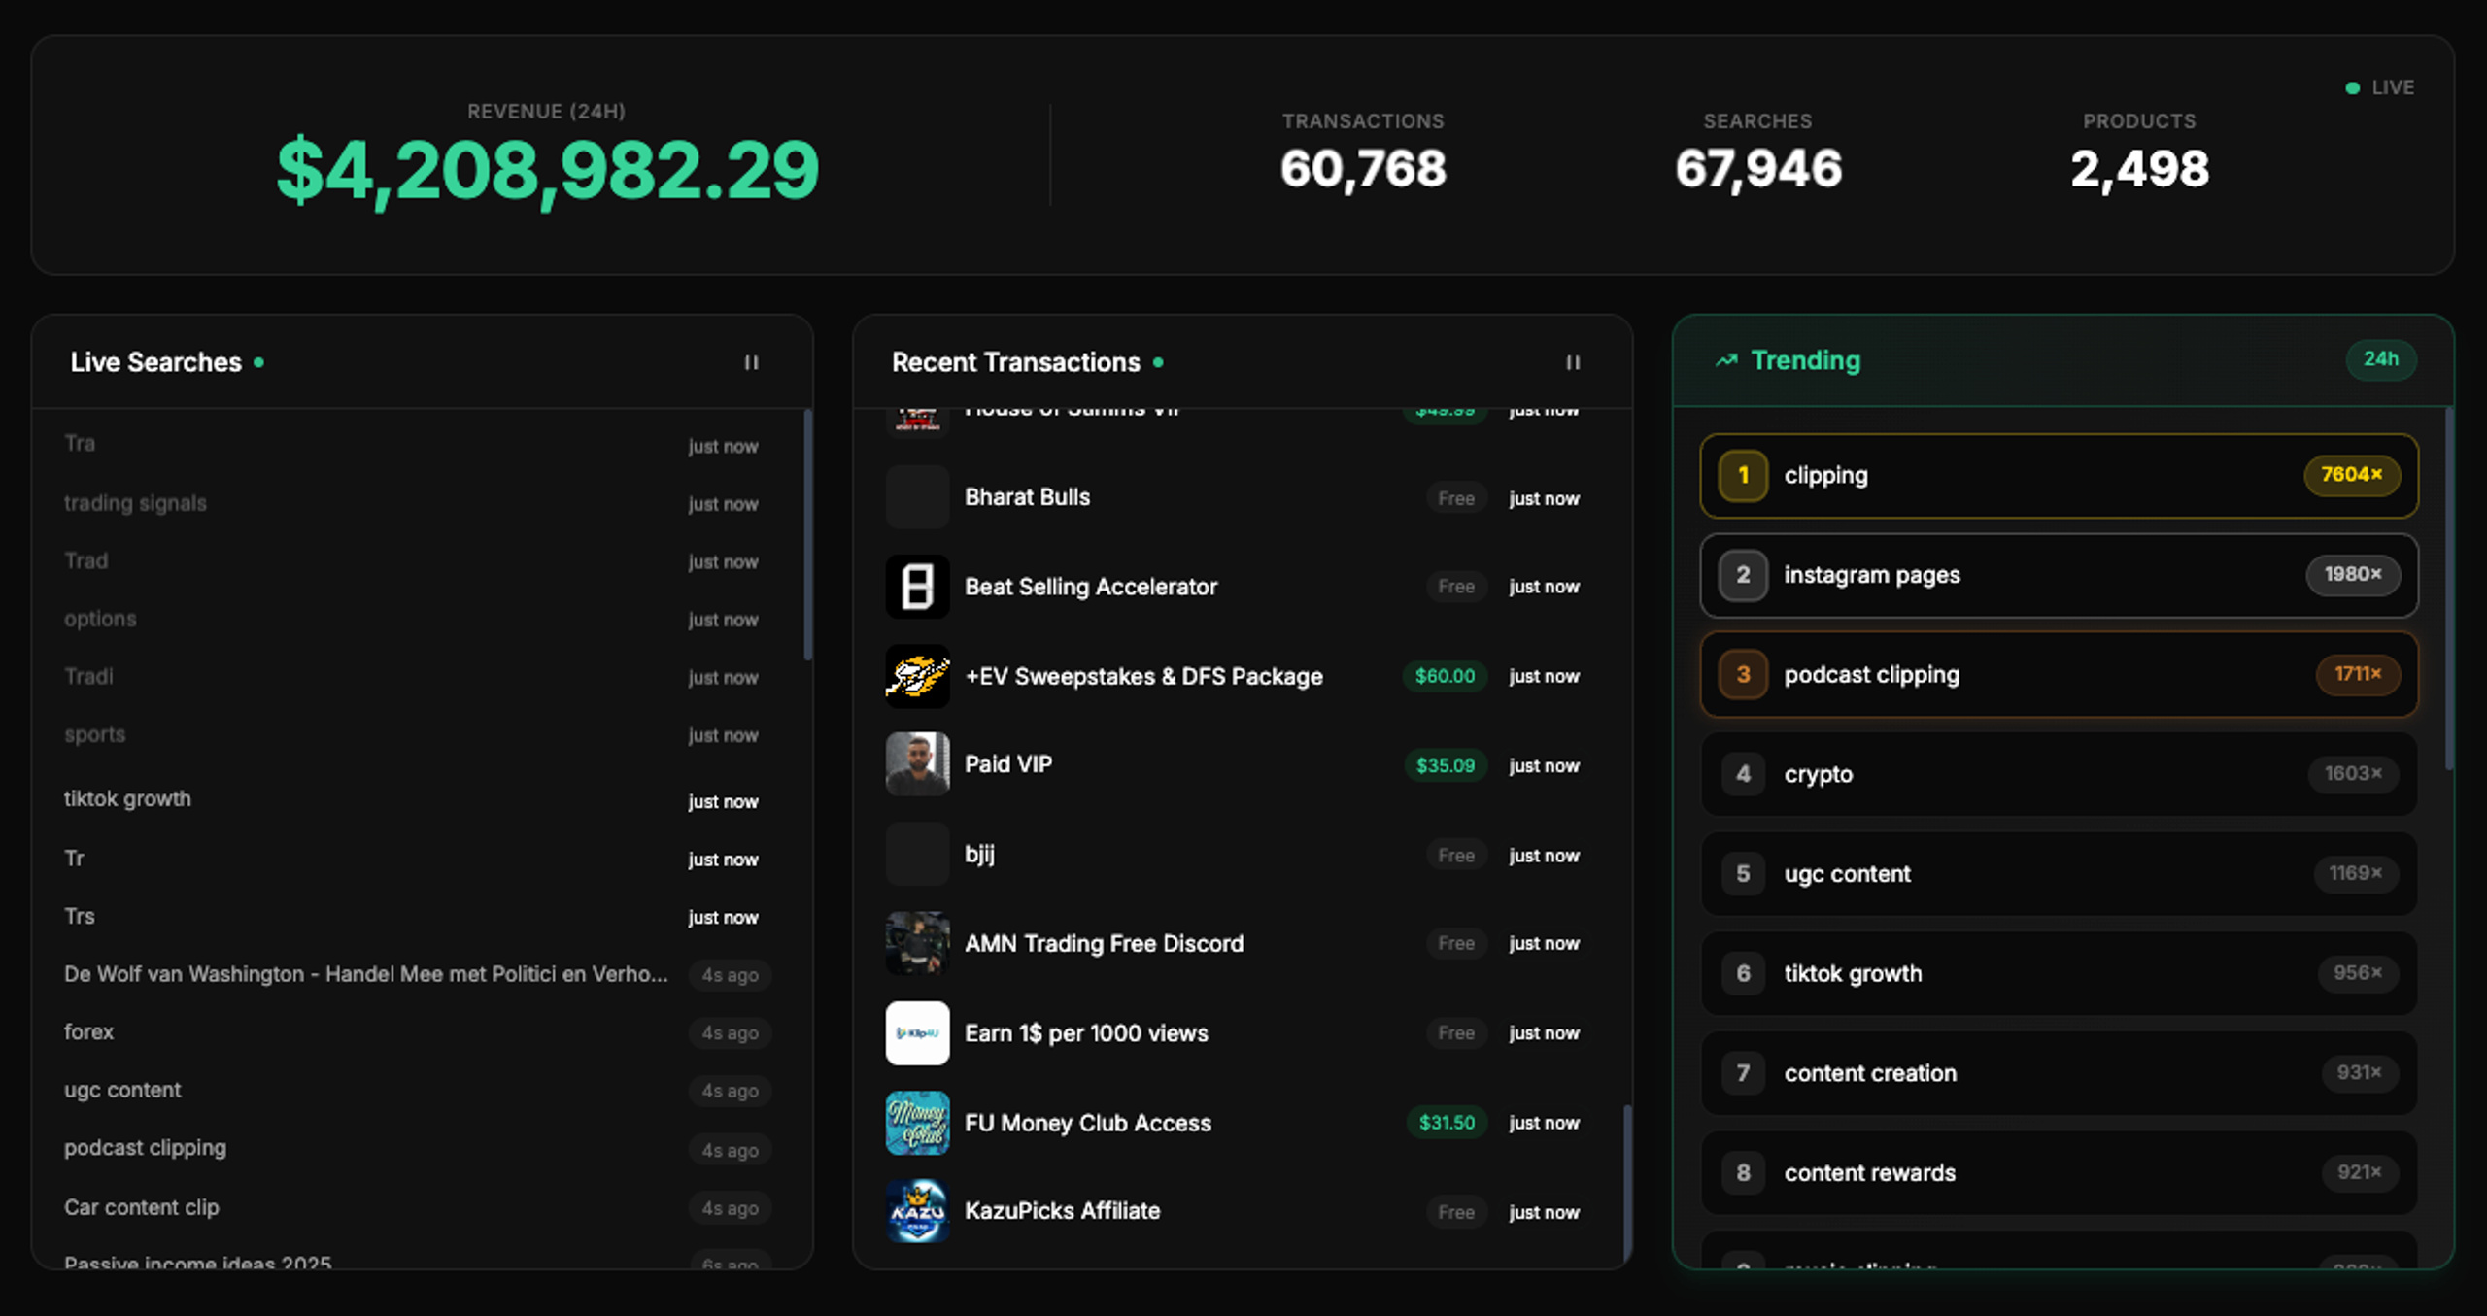The width and height of the screenshot is (2487, 1316).
Task: Open Beat Selling Accelerator logo thumbnail
Action: point(917,587)
